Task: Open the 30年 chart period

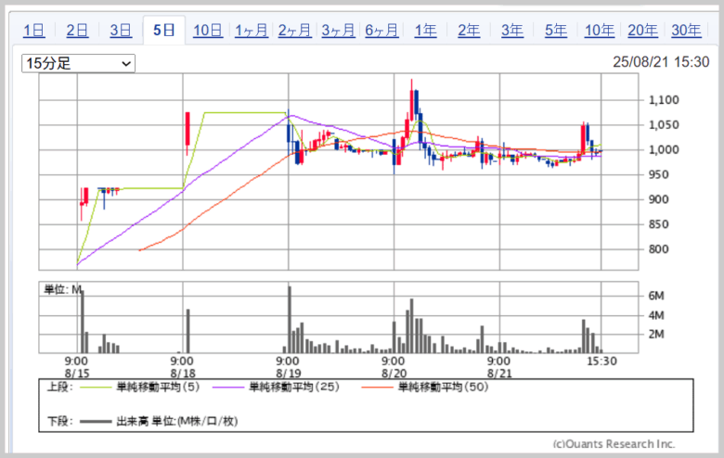Action: tap(686, 31)
